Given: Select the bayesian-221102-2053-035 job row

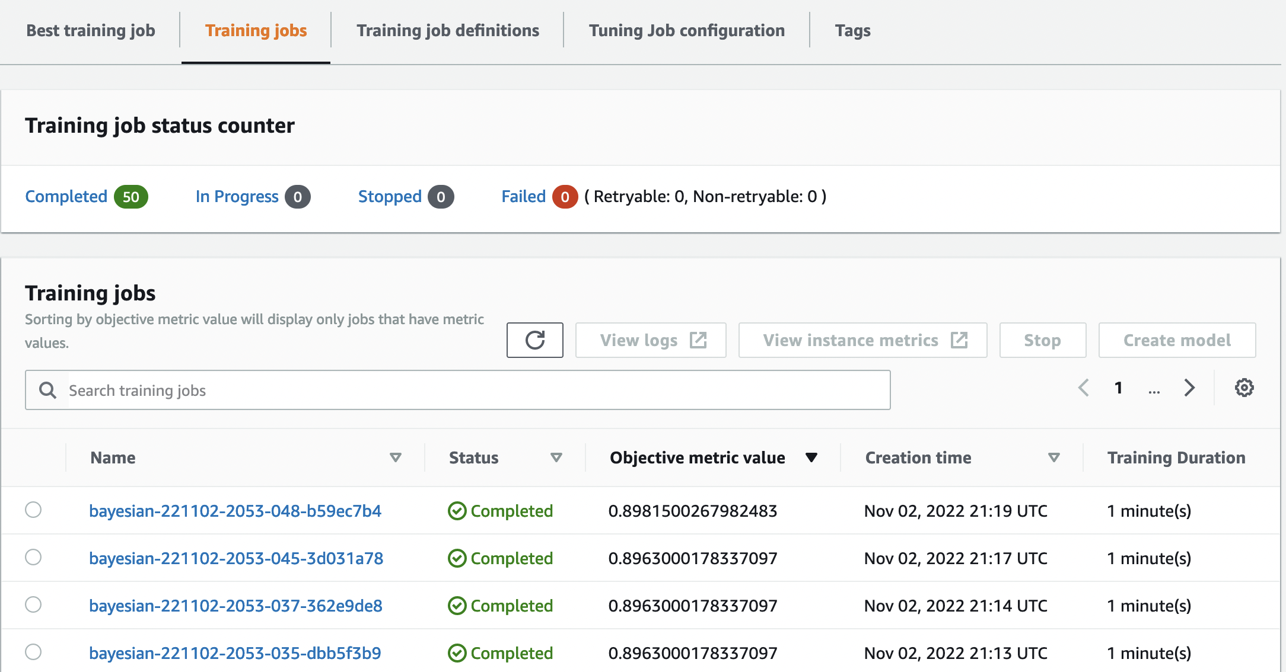Looking at the screenshot, I should click(33, 652).
